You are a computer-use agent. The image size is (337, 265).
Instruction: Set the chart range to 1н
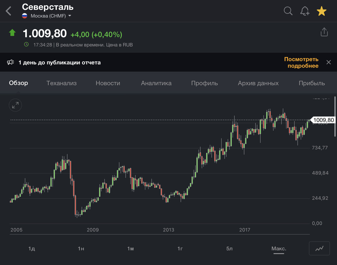click(81, 248)
